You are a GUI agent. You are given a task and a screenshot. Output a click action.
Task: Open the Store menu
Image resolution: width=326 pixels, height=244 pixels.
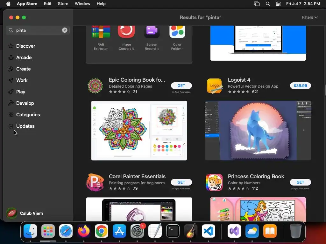tap(63, 4)
